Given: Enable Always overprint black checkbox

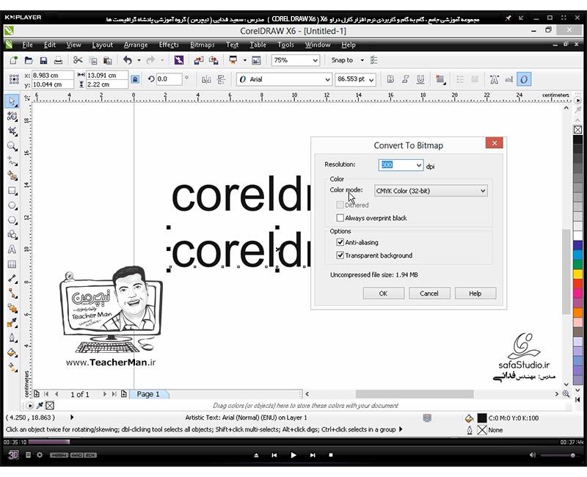Looking at the screenshot, I should [340, 217].
